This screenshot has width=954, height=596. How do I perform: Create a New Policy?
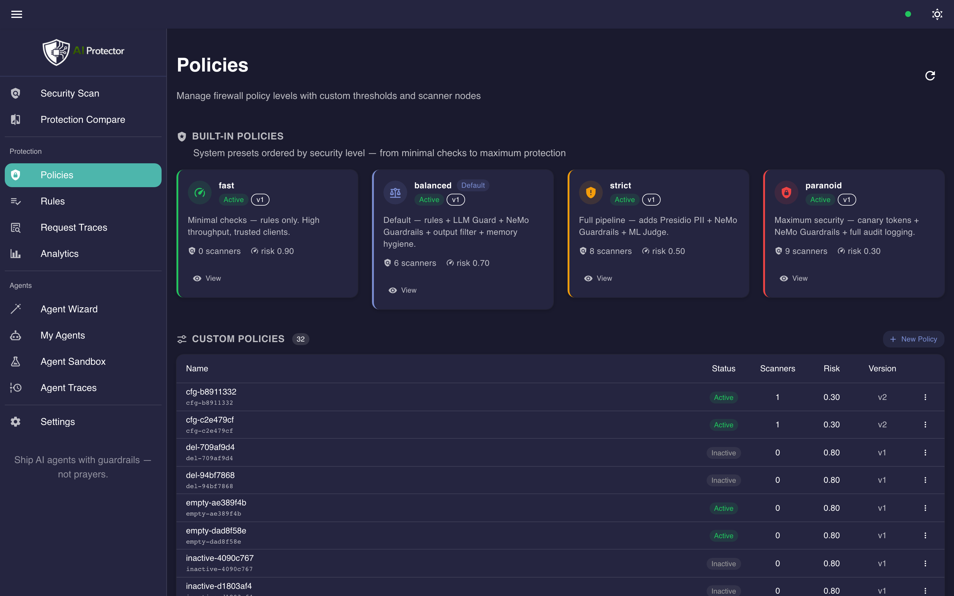[913, 339]
